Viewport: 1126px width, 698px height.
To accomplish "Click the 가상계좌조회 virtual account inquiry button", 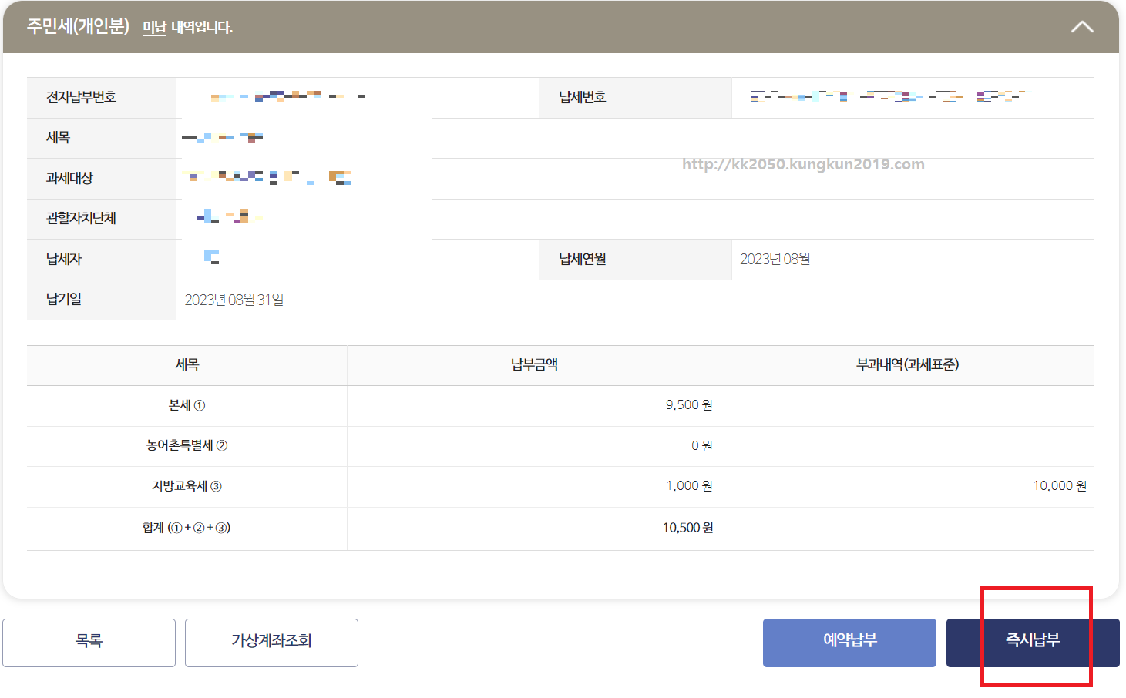I will pos(271,643).
